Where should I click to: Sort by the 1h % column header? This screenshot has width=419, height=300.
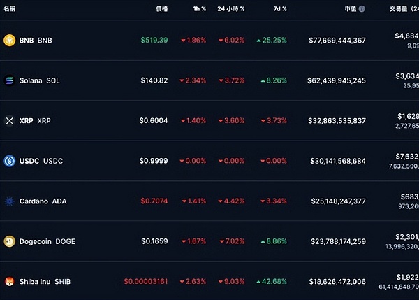point(199,9)
